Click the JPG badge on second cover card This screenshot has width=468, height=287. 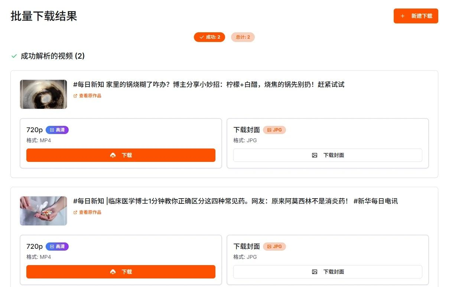pyautogui.click(x=274, y=247)
